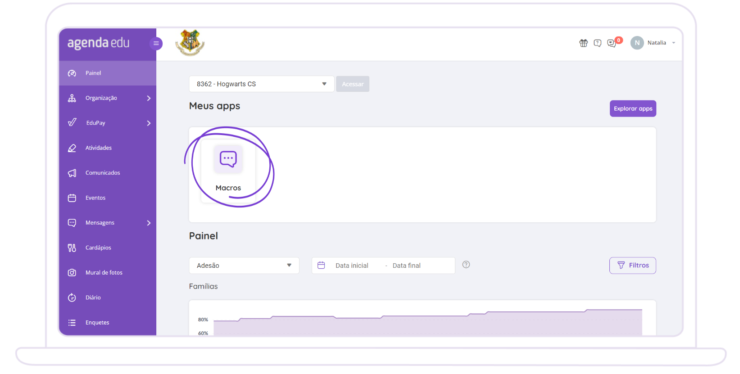
Task: Click the date filter help question icon
Action: (x=466, y=265)
